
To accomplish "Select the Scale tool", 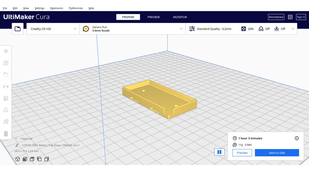I will point(6,63).
